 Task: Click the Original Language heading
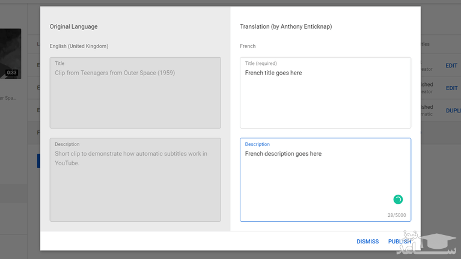tap(73, 26)
